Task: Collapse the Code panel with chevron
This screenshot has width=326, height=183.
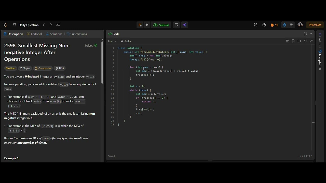Action: click(x=311, y=34)
